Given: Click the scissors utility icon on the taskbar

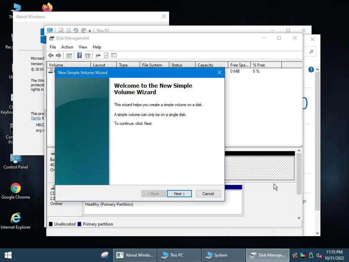Looking at the screenshot, I should [x=105, y=255].
